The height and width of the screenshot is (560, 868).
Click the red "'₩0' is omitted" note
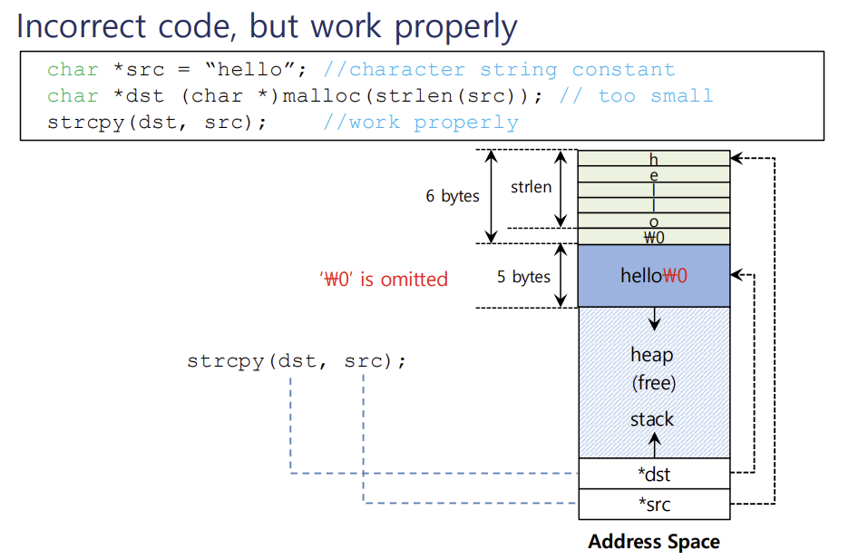point(383,280)
